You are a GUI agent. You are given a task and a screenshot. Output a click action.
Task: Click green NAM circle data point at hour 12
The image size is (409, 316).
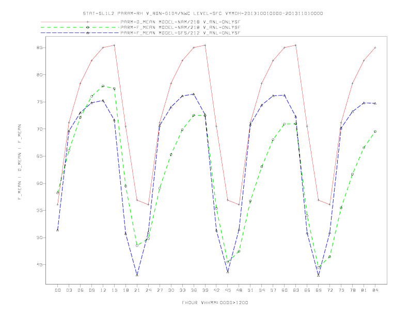[103, 86]
